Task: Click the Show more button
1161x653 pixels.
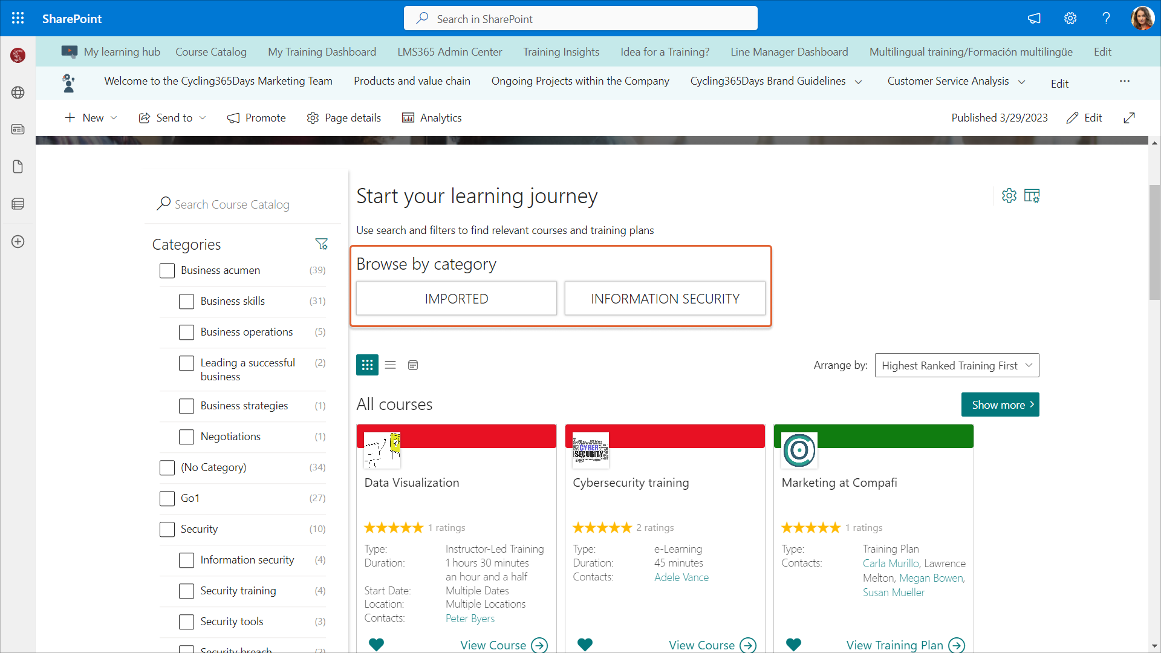Action: tap(1000, 404)
